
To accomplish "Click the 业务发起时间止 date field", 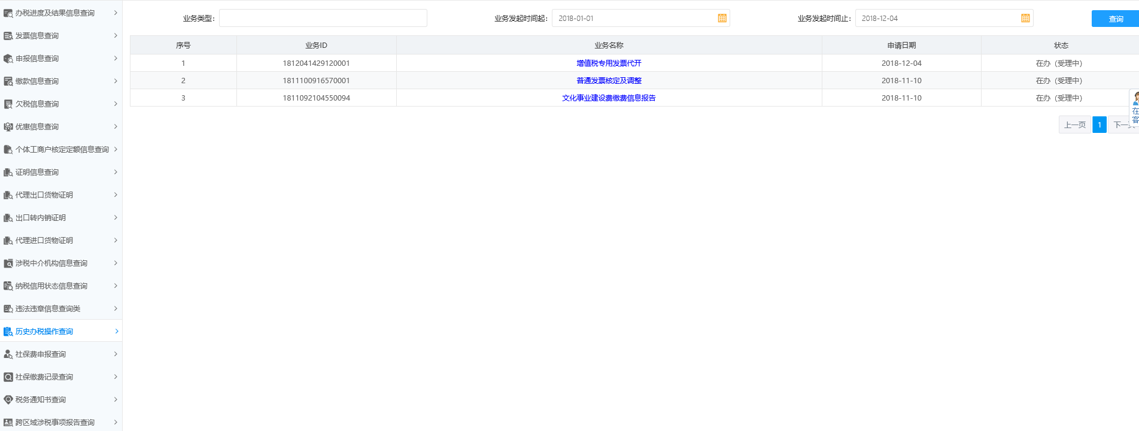I will (944, 19).
